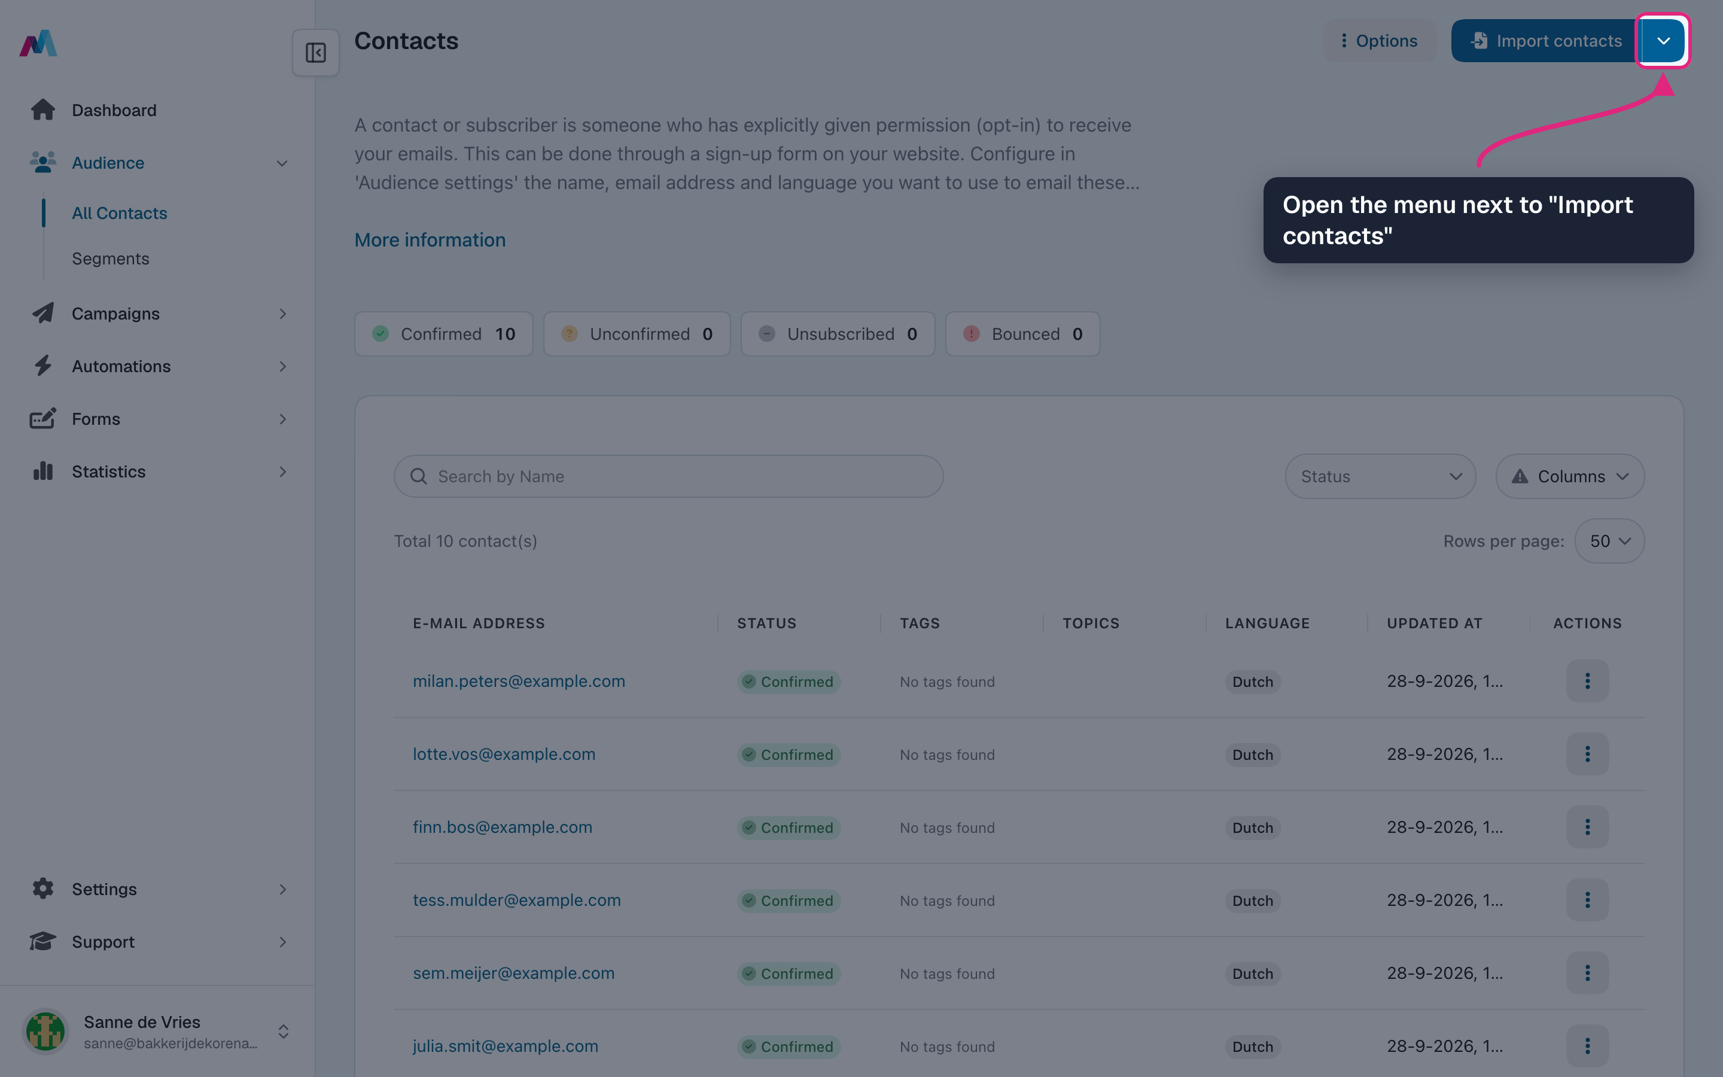Image resolution: width=1723 pixels, height=1077 pixels.
Task: Expand the Forms menu
Action: click(157, 419)
